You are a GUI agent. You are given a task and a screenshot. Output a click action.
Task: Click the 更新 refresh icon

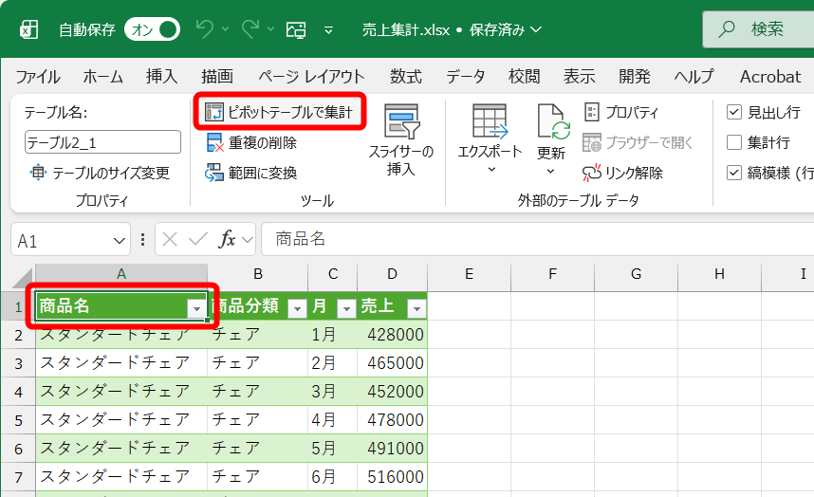pyautogui.click(x=552, y=121)
